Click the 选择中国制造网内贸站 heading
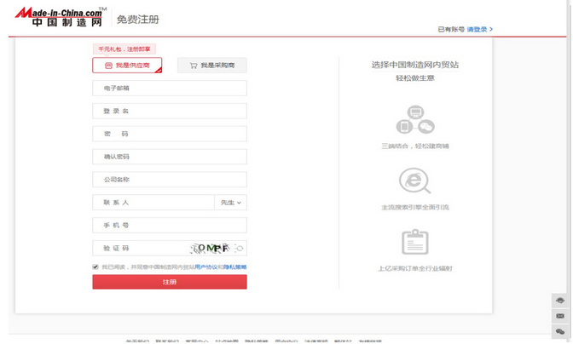This screenshot has height=344, width=573. tap(415, 65)
